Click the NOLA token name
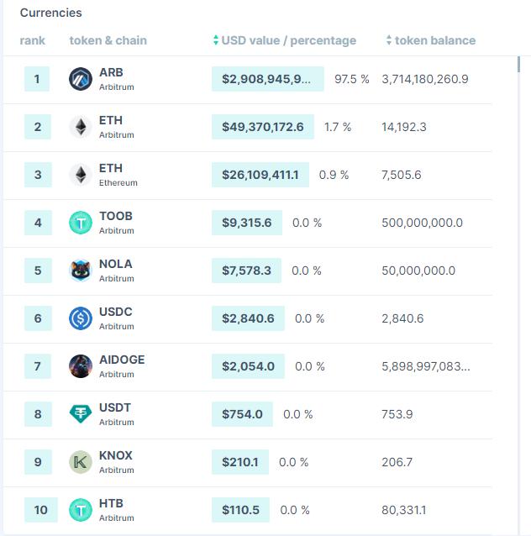The width and height of the screenshot is (531, 536). click(x=116, y=264)
